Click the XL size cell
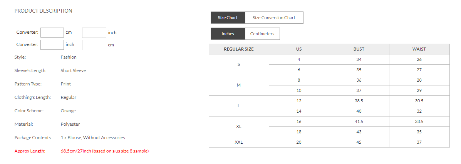The width and height of the screenshot is (461, 164). 239,126
